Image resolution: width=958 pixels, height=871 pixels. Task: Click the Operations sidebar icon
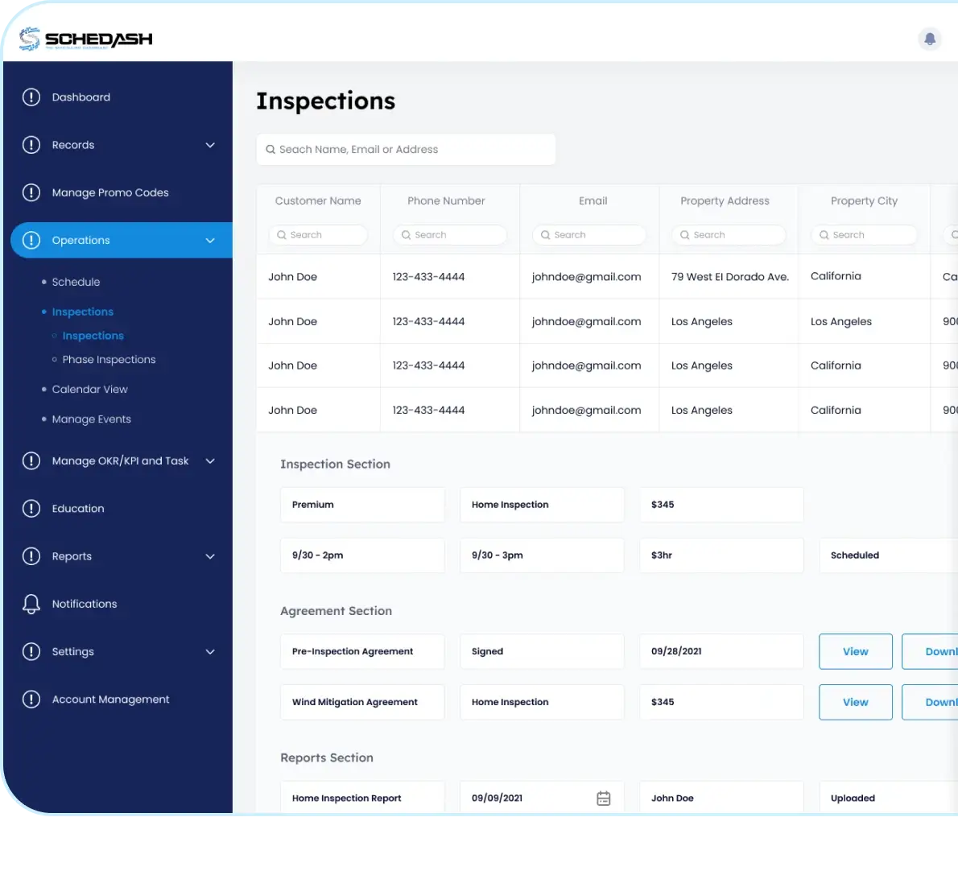[x=31, y=240]
